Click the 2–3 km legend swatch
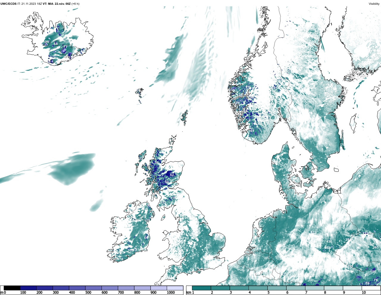The height and width of the screenshot is (295, 381). (x=220, y=288)
